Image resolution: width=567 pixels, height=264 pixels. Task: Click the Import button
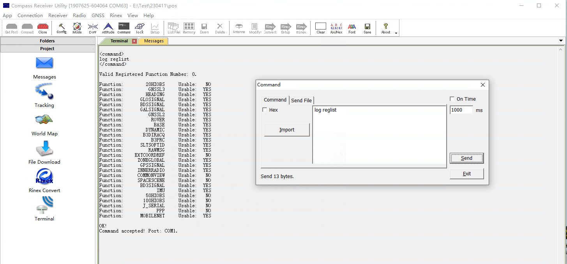287,130
